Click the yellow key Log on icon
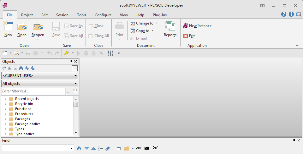The width and height of the screenshot is (303, 154). pos(66,53)
